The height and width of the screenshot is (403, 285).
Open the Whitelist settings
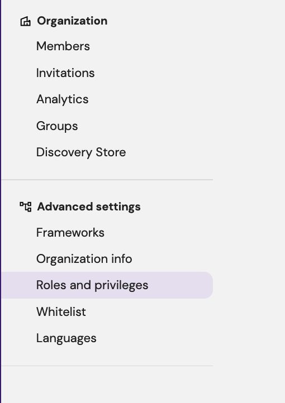(x=61, y=312)
